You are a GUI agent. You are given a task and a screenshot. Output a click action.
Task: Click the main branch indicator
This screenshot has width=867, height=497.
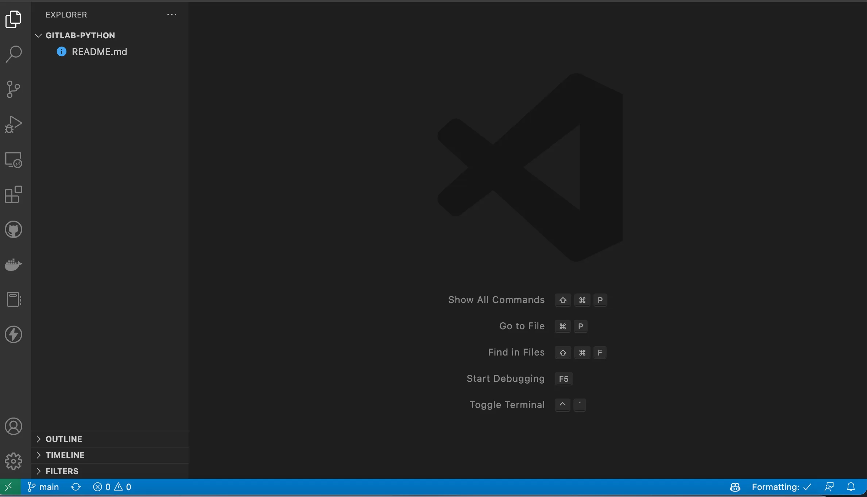tap(43, 487)
